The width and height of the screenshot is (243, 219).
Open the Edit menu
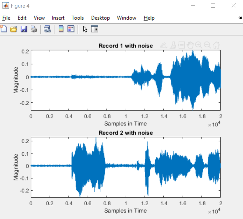click(22, 18)
